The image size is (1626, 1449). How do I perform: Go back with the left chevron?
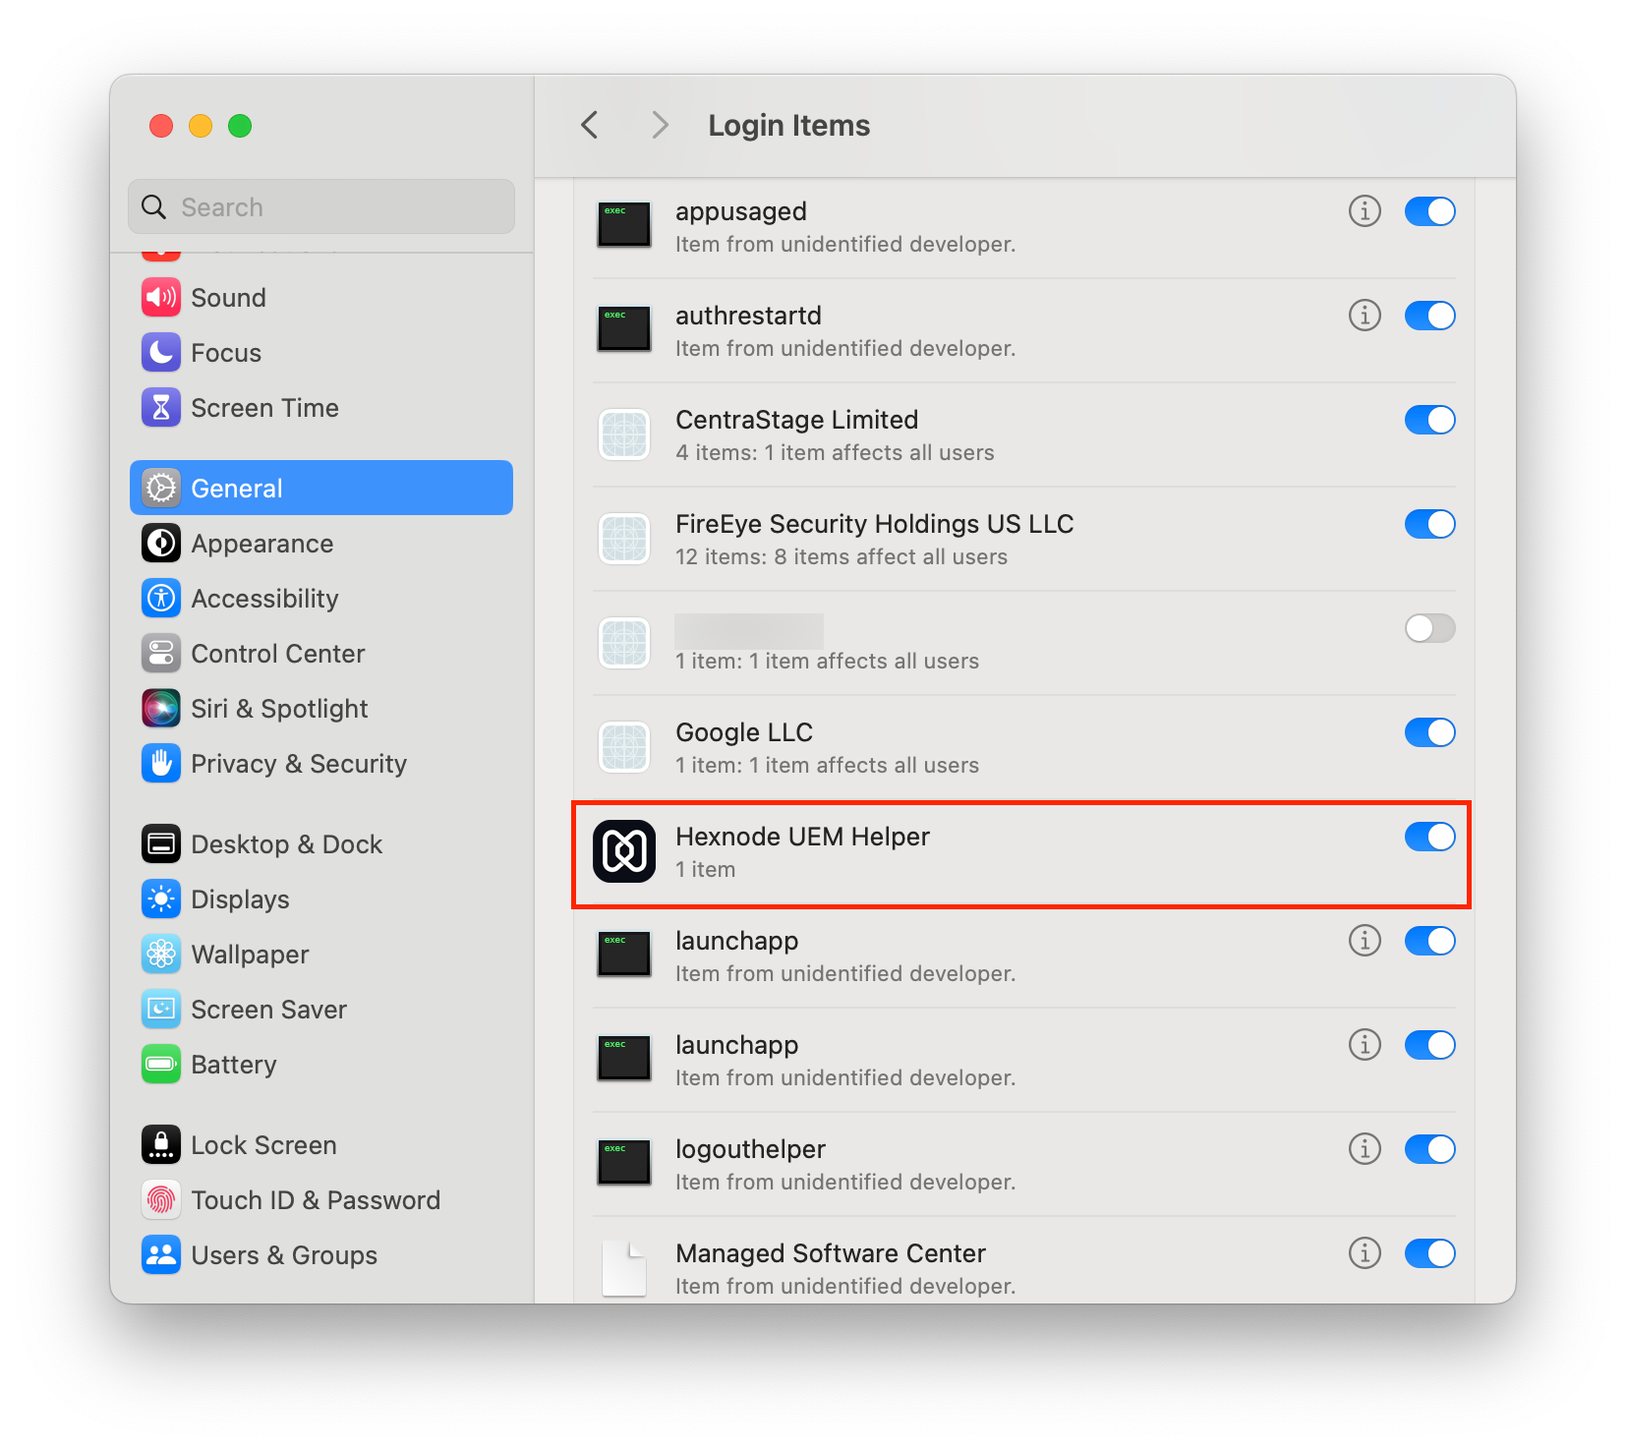[x=590, y=125]
